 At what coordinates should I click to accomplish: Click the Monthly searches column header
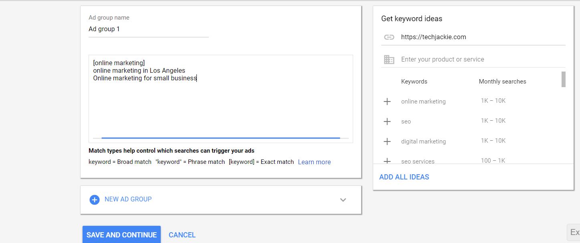[502, 82]
